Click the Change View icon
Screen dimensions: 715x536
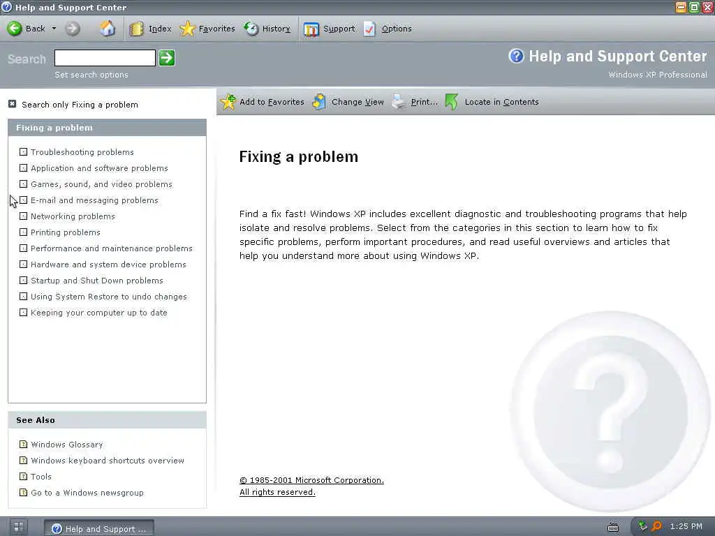point(319,102)
